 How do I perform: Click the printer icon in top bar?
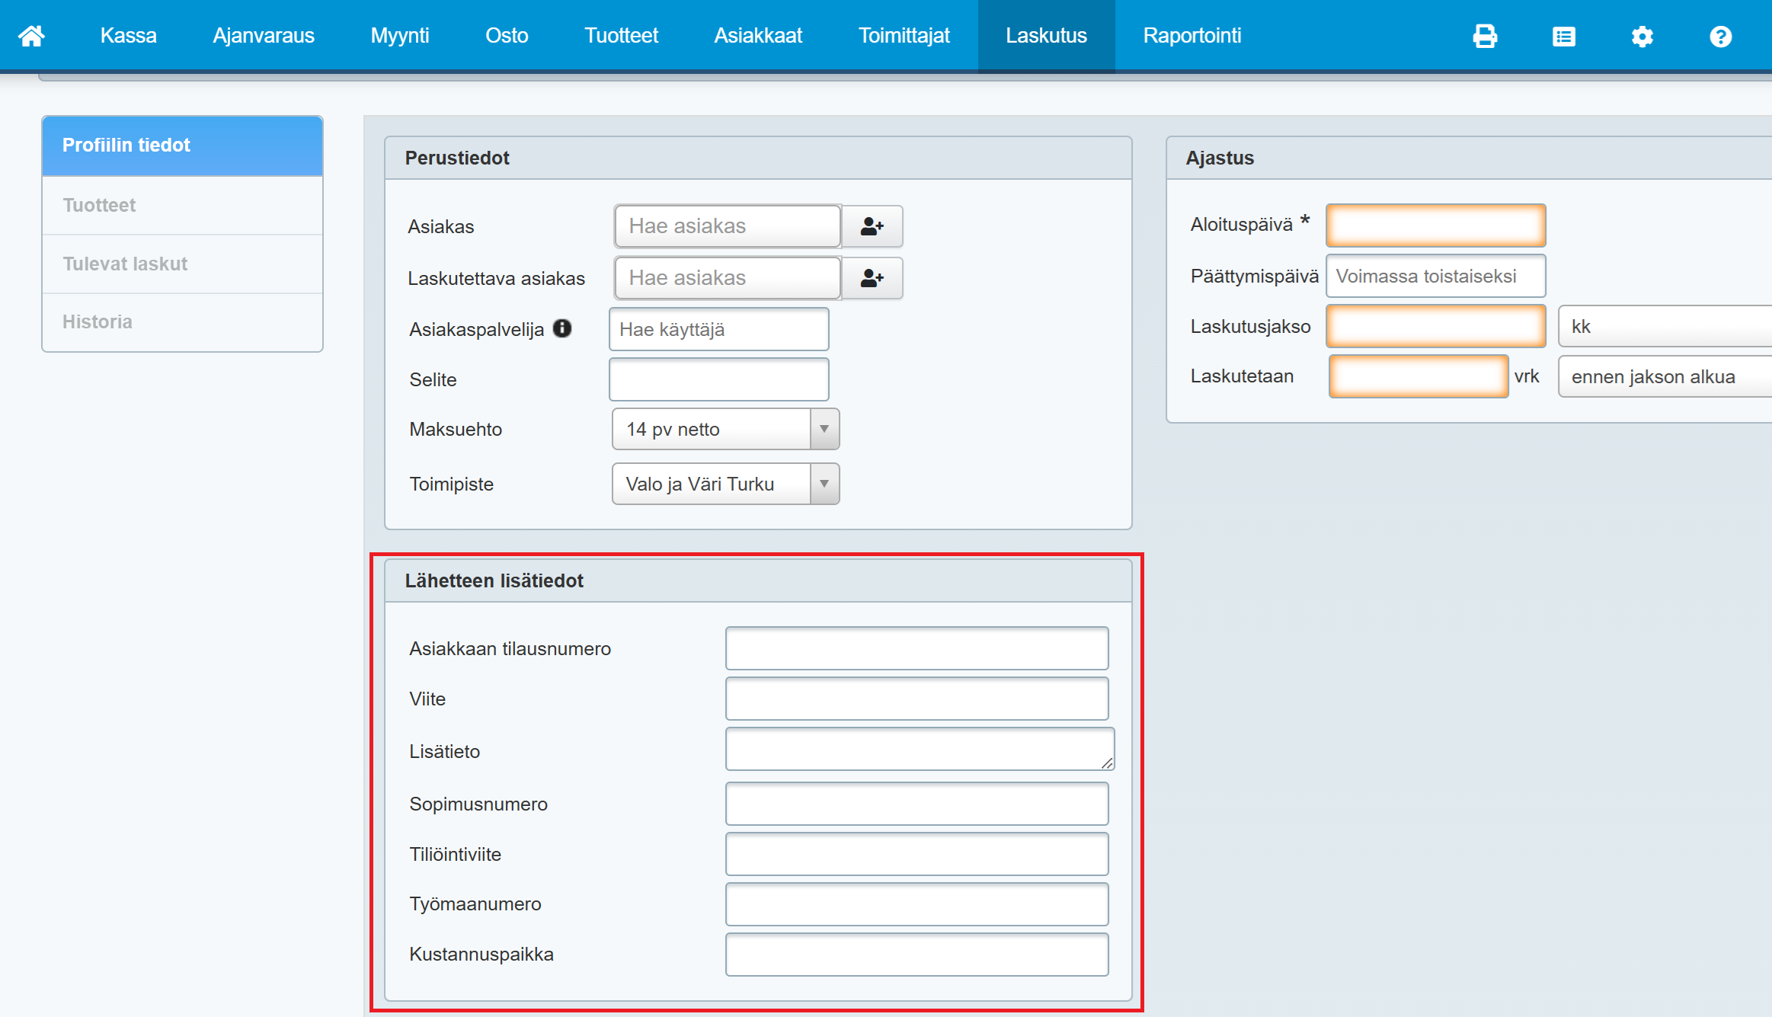pyautogui.click(x=1485, y=36)
